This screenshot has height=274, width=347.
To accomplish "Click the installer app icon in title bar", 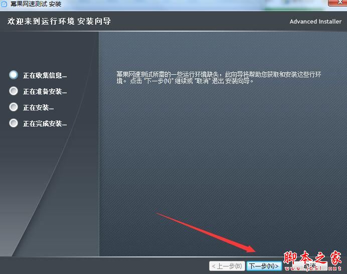I will tap(4, 4).
